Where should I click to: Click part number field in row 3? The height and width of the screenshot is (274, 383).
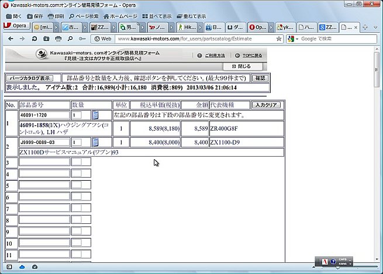44,161
